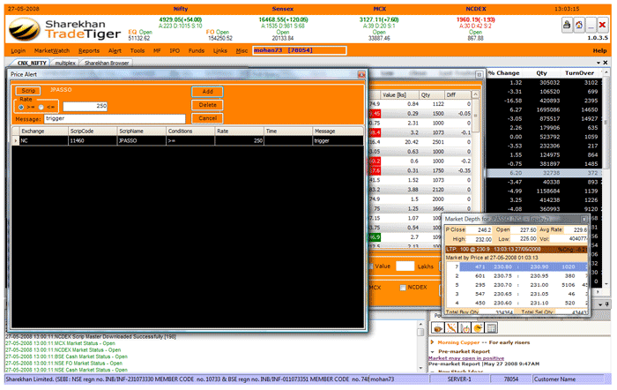Click the down arrow on the log pane scrollbar
The height and width of the screenshot is (390, 617).
420,368
